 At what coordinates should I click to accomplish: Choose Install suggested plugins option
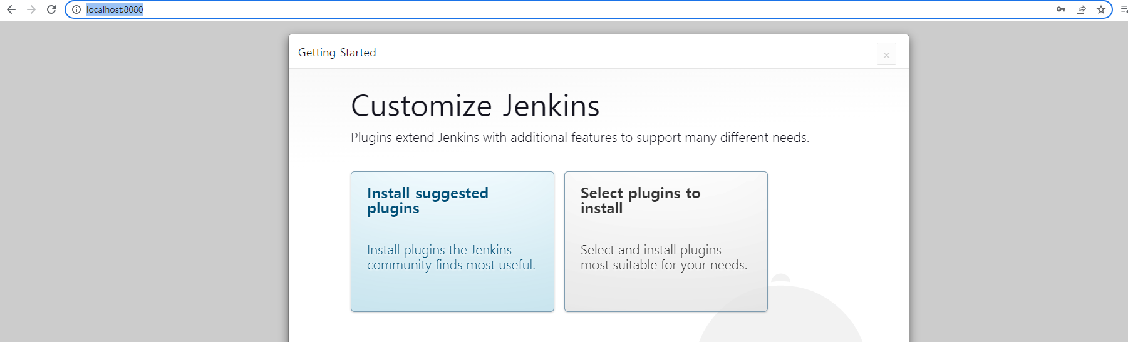click(x=452, y=241)
